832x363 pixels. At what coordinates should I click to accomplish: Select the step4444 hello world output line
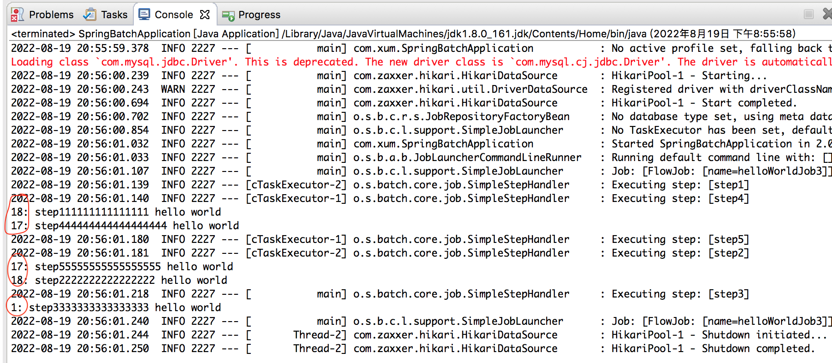pyautogui.click(x=137, y=226)
